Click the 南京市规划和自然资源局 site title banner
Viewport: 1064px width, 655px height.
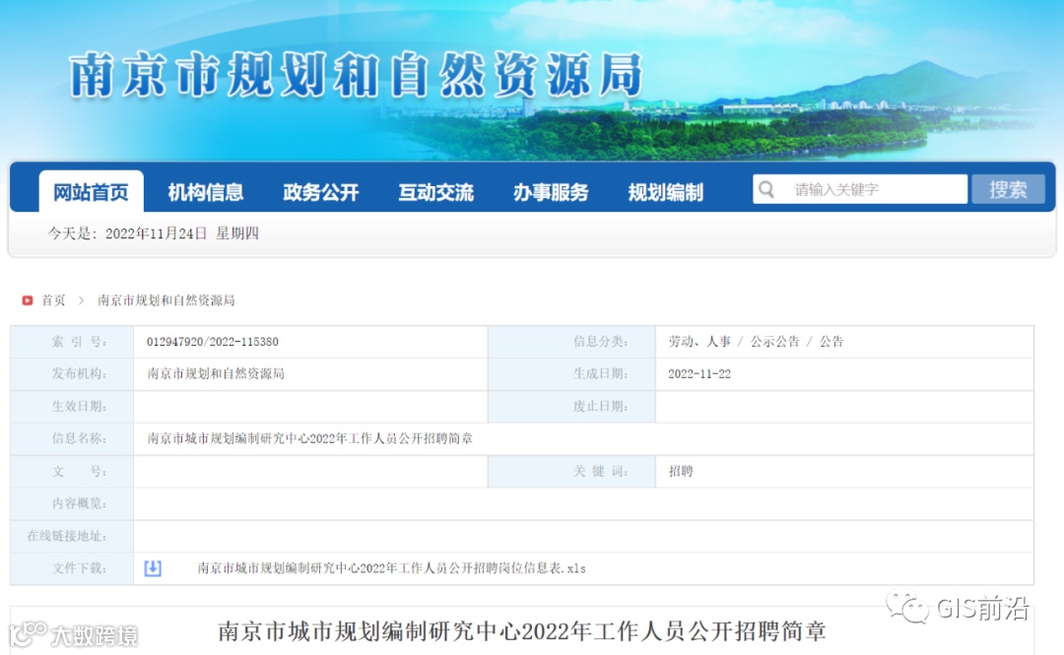click(357, 75)
